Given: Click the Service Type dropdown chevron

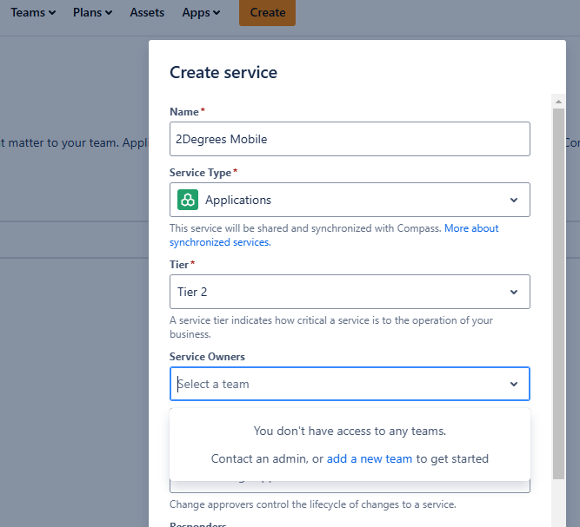Looking at the screenshot, I should click(x=514, y=201).
